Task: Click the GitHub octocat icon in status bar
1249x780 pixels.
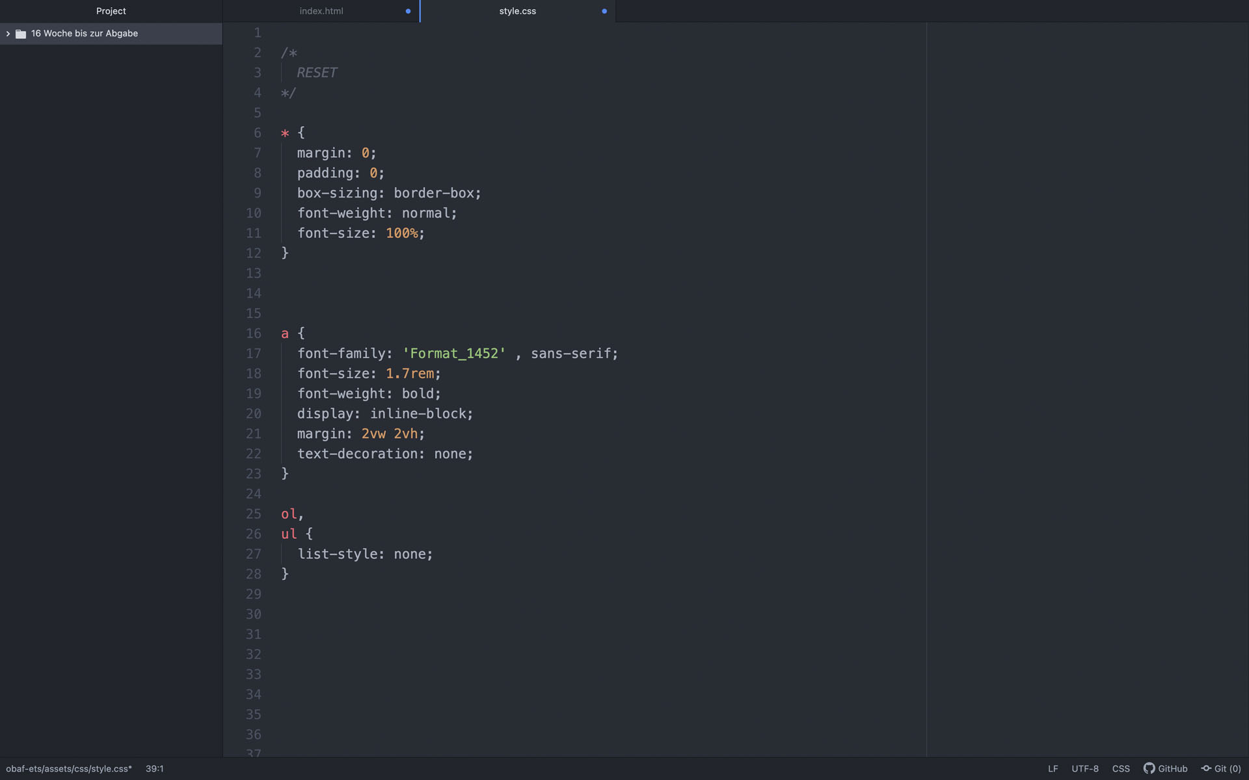Action: [1149, 768]
